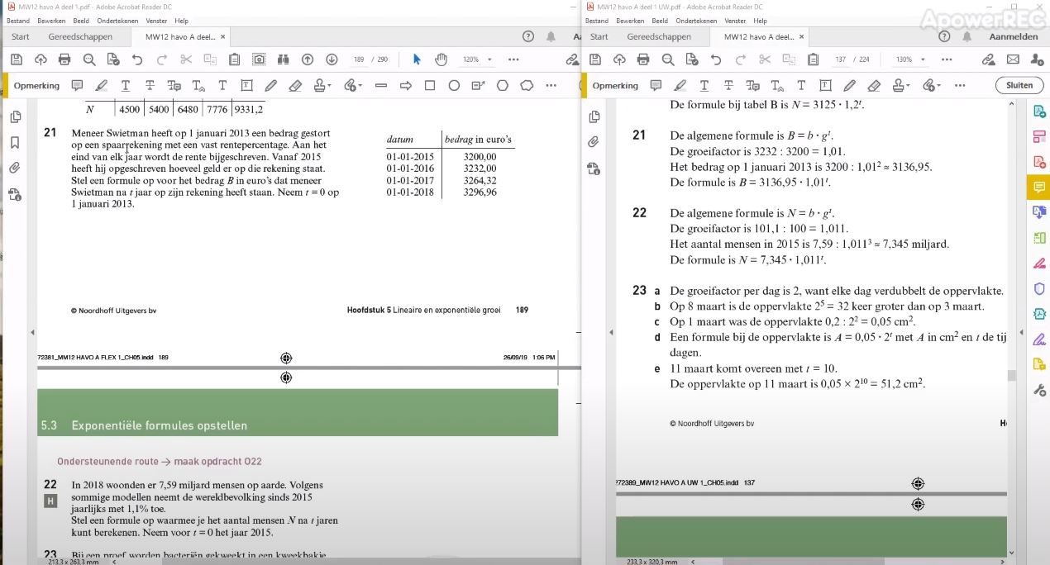Open Venster menu in left window
This screenshot has width=1050, height=565.
click(156, 21)
